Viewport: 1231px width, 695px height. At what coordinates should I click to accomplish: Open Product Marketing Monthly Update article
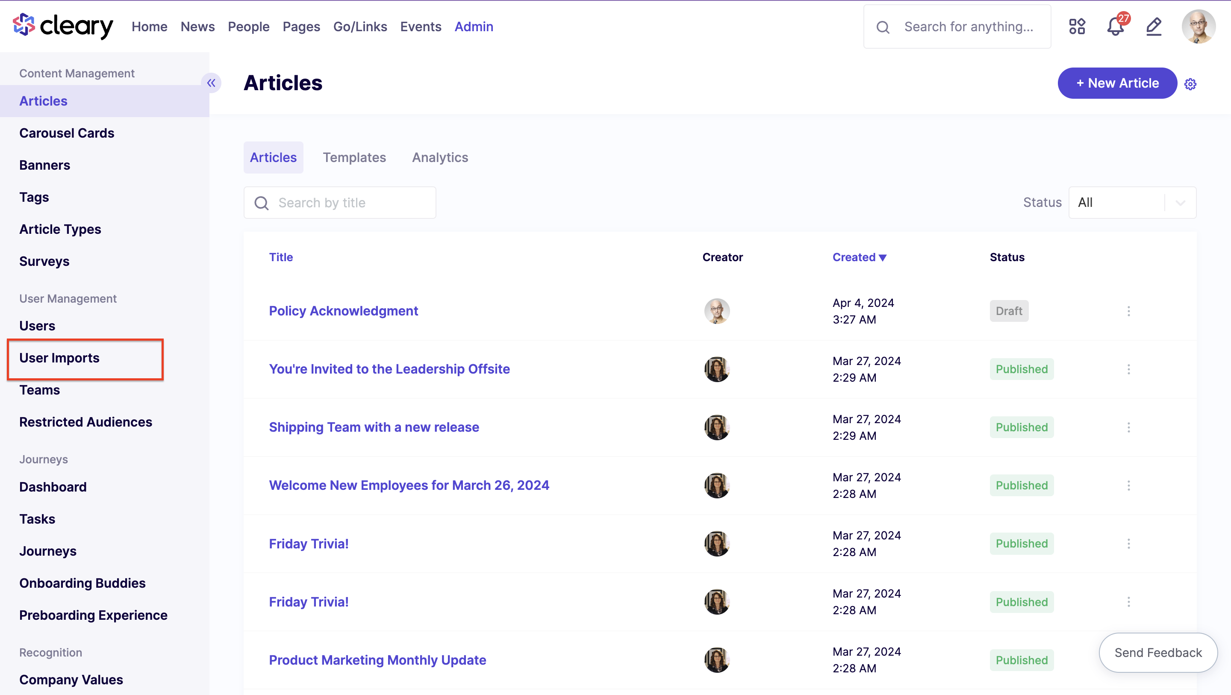point(377,660)
